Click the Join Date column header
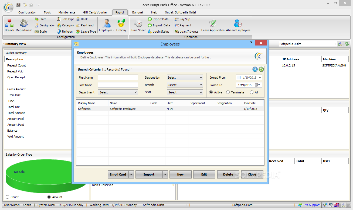353x210 pixels. (253, 103)
